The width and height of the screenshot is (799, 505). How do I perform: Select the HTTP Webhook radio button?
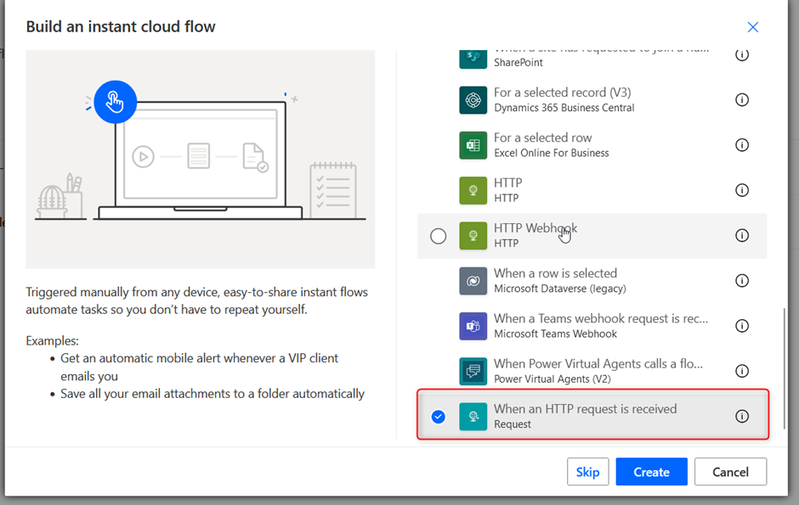point(439,236)
